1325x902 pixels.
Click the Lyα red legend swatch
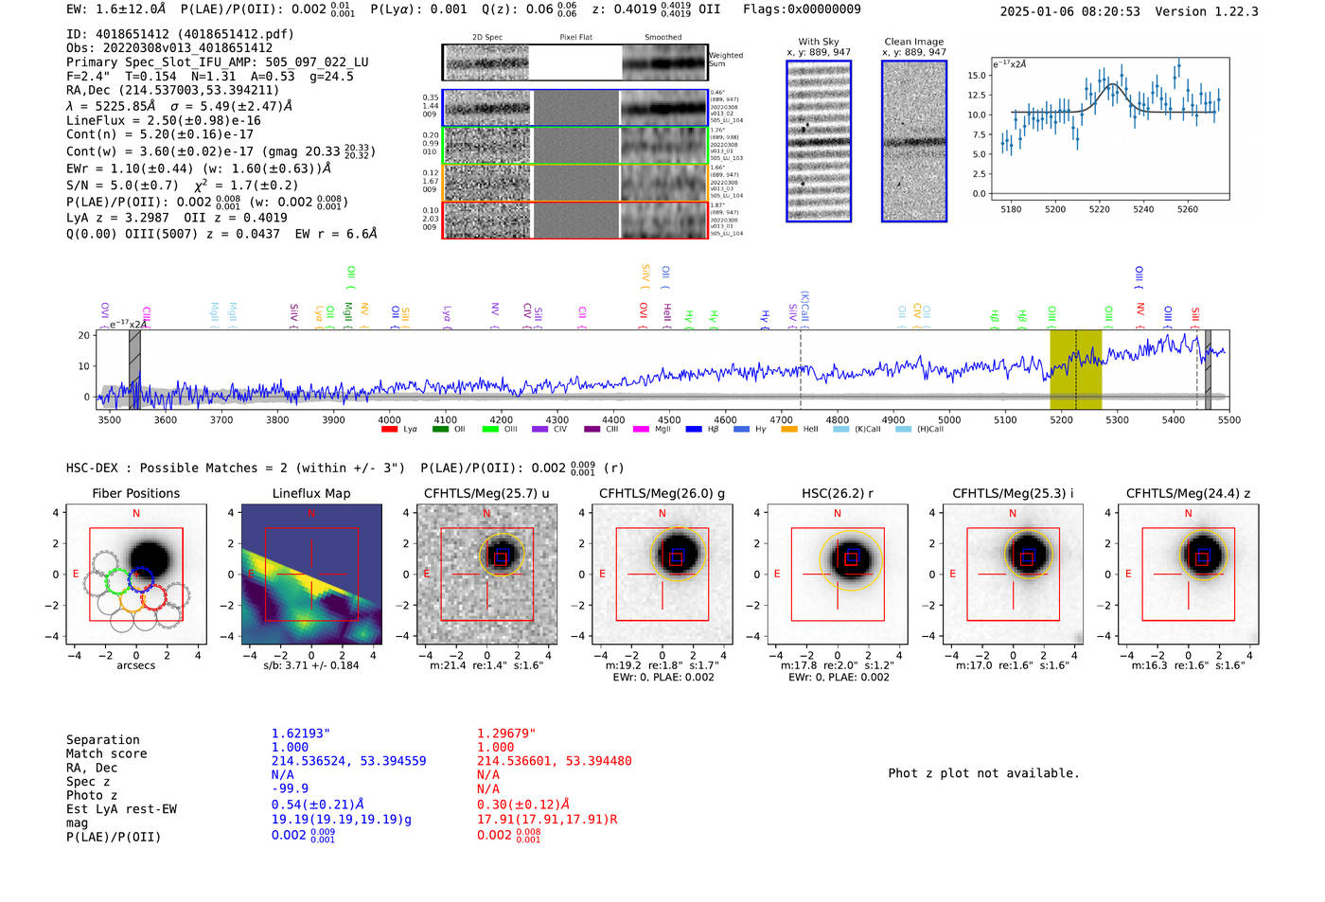tap(389, 430)
